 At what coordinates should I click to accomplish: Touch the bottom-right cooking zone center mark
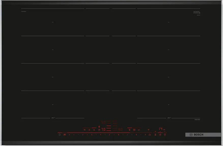(x=168, y=104)
